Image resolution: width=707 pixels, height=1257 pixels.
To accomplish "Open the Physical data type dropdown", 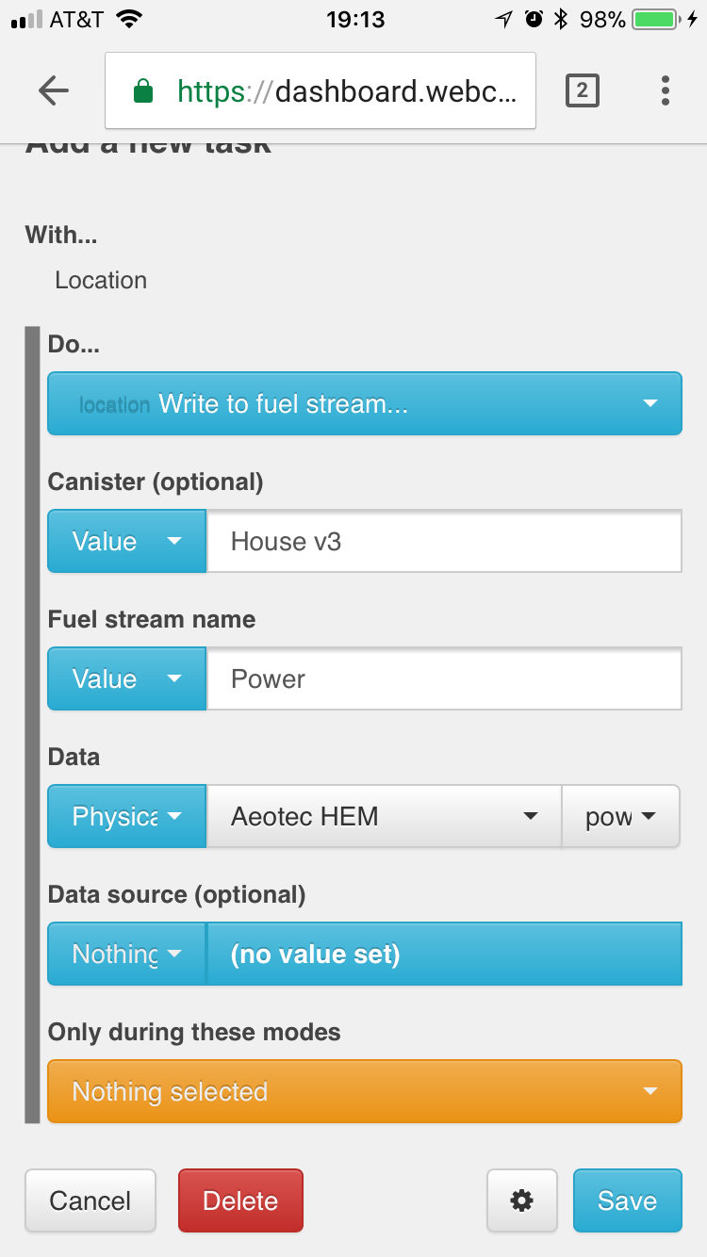I will (126, 816).
